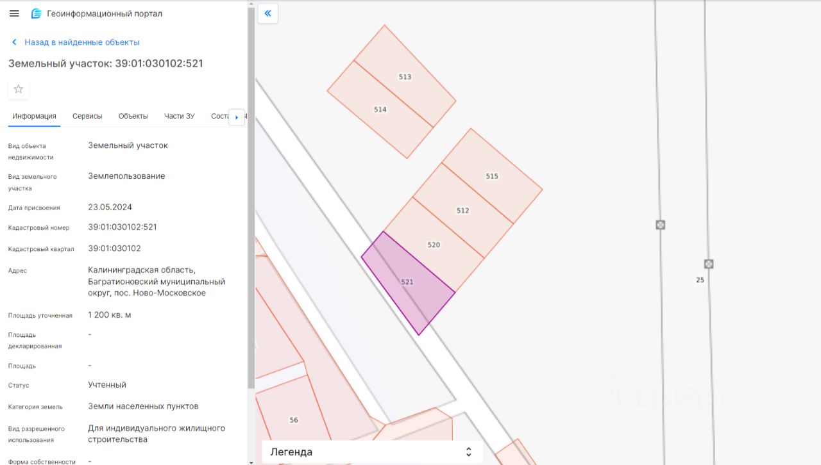Screen dimensions: 821x465
Task: Click the Дата присвоения label
Action: (x=34, y=208)
